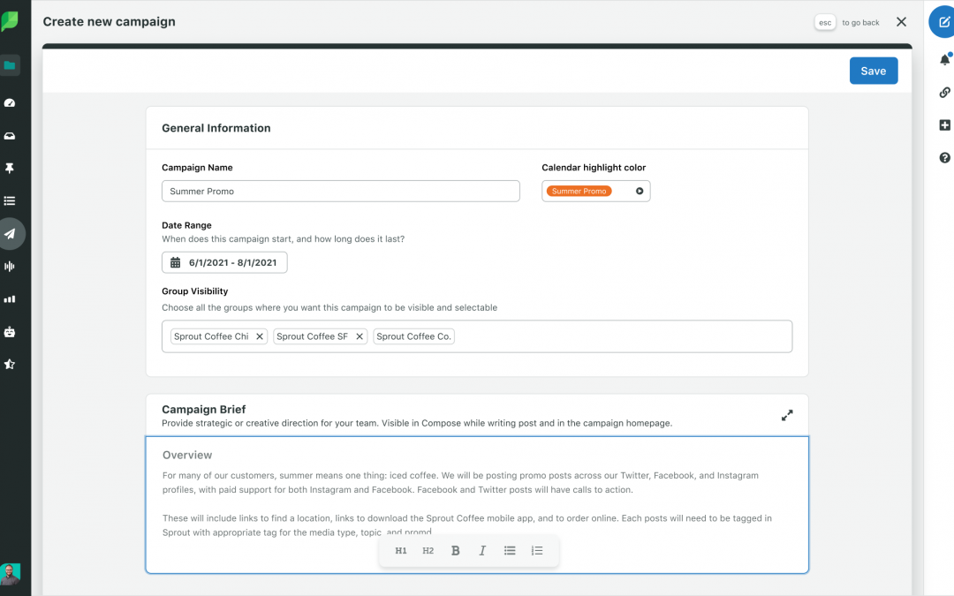
Task: Toggle bold formatting in brief editor
Action: [x=456, y=551]
